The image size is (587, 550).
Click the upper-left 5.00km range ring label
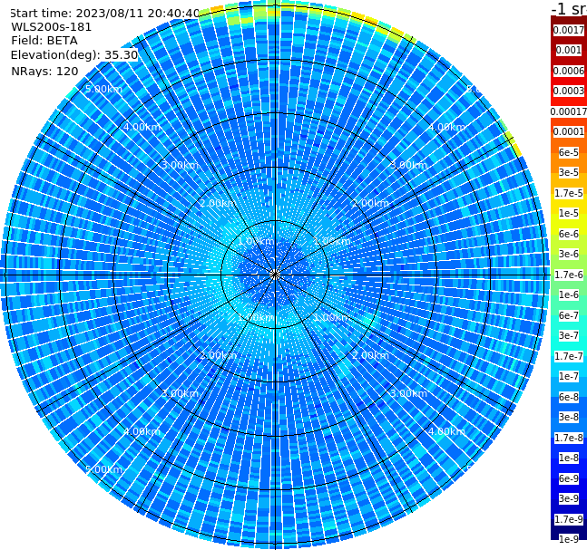[103, 89]
